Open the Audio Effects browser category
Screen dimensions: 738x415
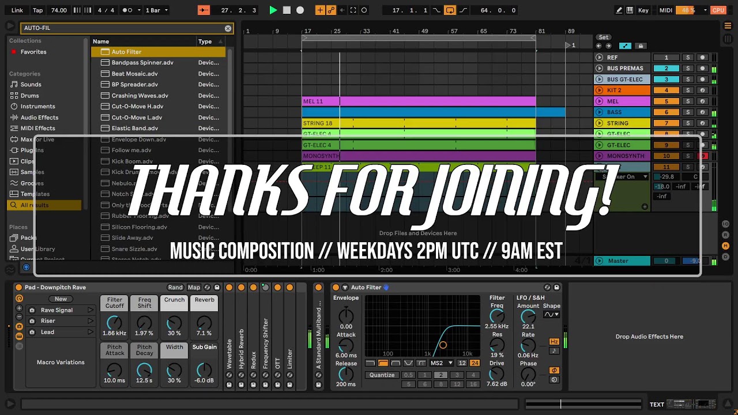pos(39,118)
